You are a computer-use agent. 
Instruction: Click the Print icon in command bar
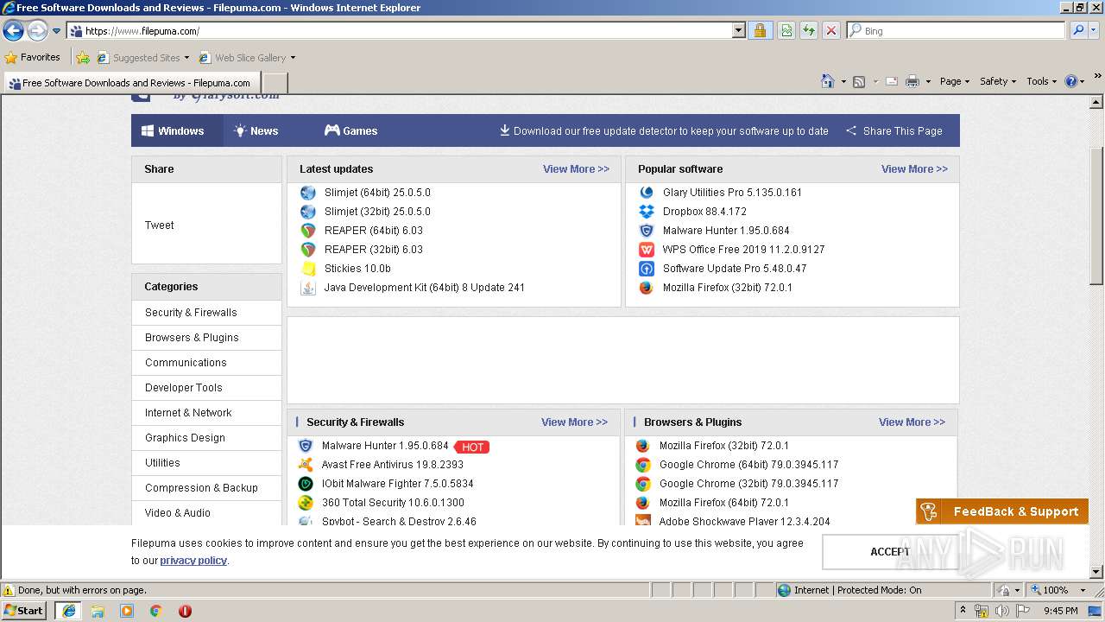[912, 81]
